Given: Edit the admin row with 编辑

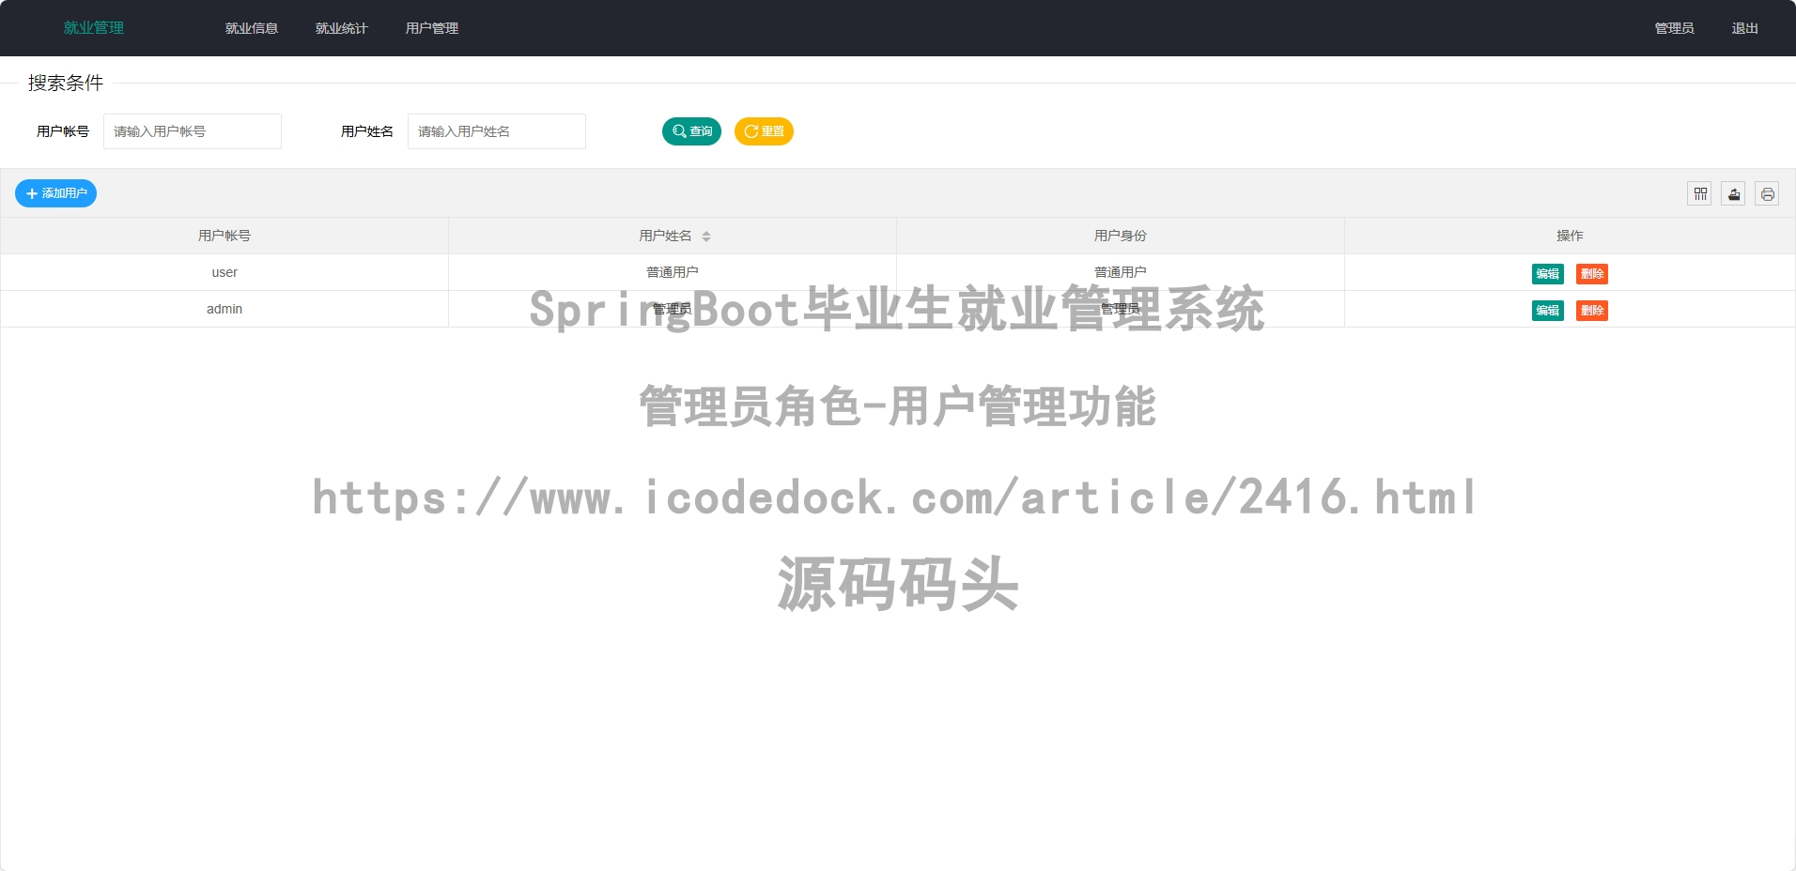Looking at the screenshot, I should tap(1547, 311).
